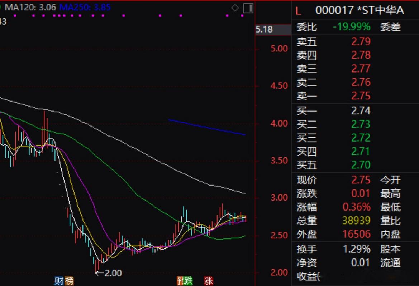Image resolution: width=419 pixels, height=286 pixels.
Task: Click the red 涨 marker icon
Action: pos(209,281)
